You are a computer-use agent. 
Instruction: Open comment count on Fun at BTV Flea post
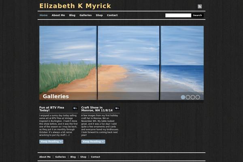pos(75,109)
